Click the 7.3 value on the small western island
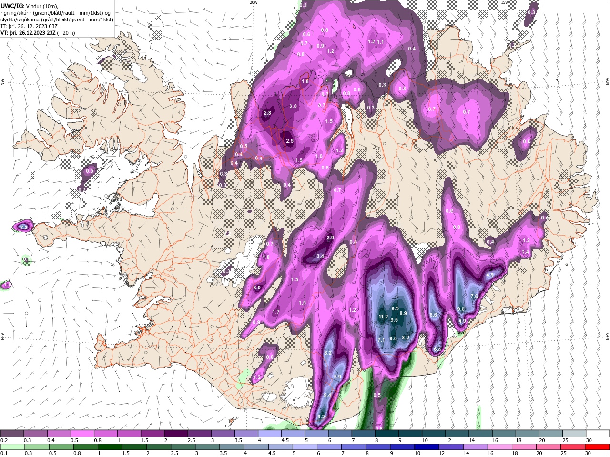The image size is (610, 457). pos(24,227)
